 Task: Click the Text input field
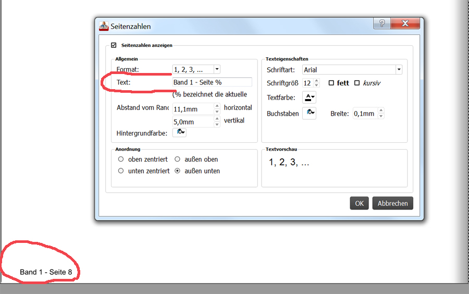click(212, 82)
